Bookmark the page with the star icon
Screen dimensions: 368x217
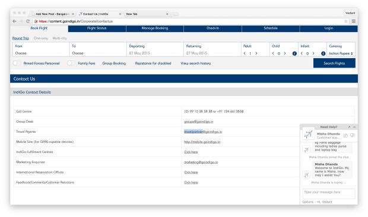[345, 21]
